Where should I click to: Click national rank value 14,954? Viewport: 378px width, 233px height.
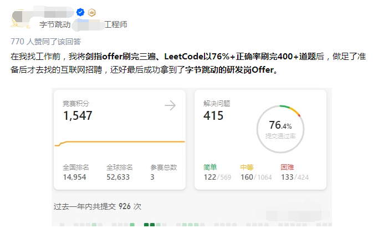[x=74, y=178]
